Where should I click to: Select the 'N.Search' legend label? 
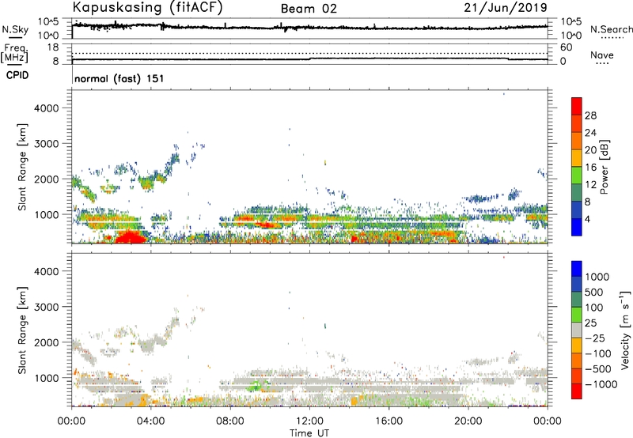pyautogui.click(x=611, y=29)
